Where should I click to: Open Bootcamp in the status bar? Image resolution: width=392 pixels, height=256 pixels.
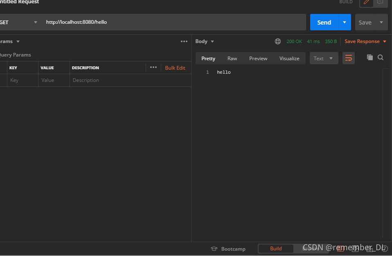(x=228, y=249)
